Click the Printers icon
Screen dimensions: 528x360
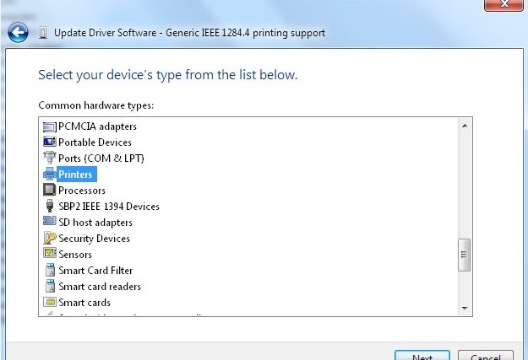pos(49,175)
